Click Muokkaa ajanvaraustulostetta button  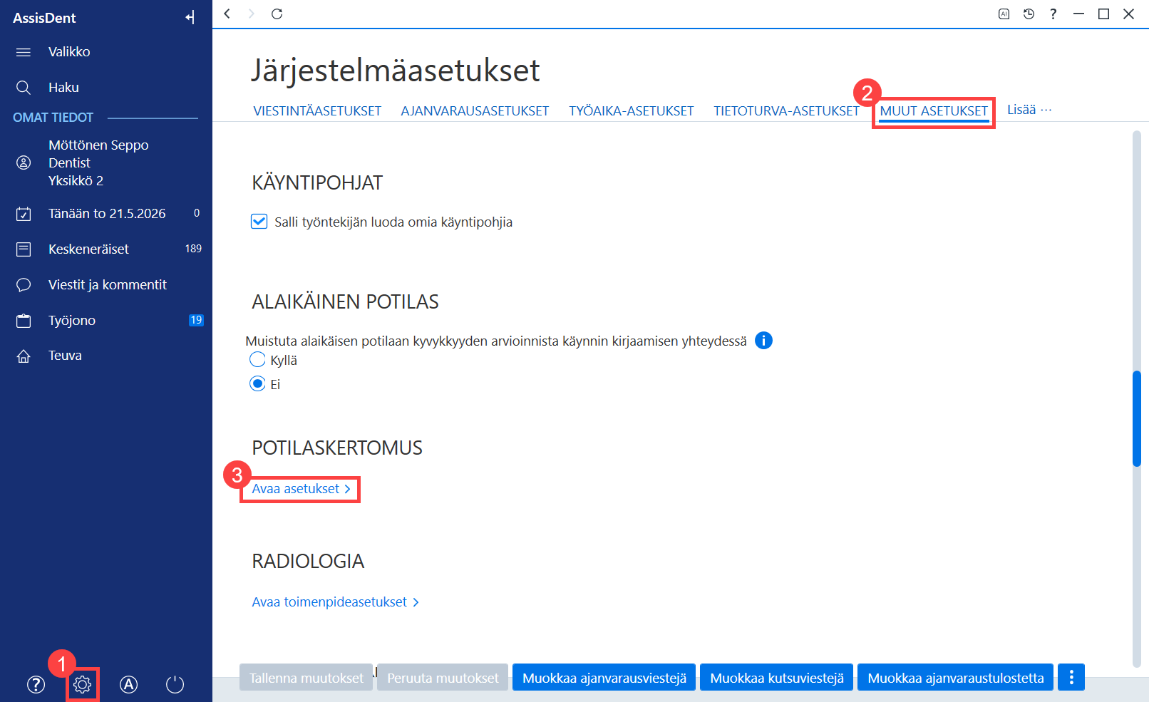tap(956, 678)
